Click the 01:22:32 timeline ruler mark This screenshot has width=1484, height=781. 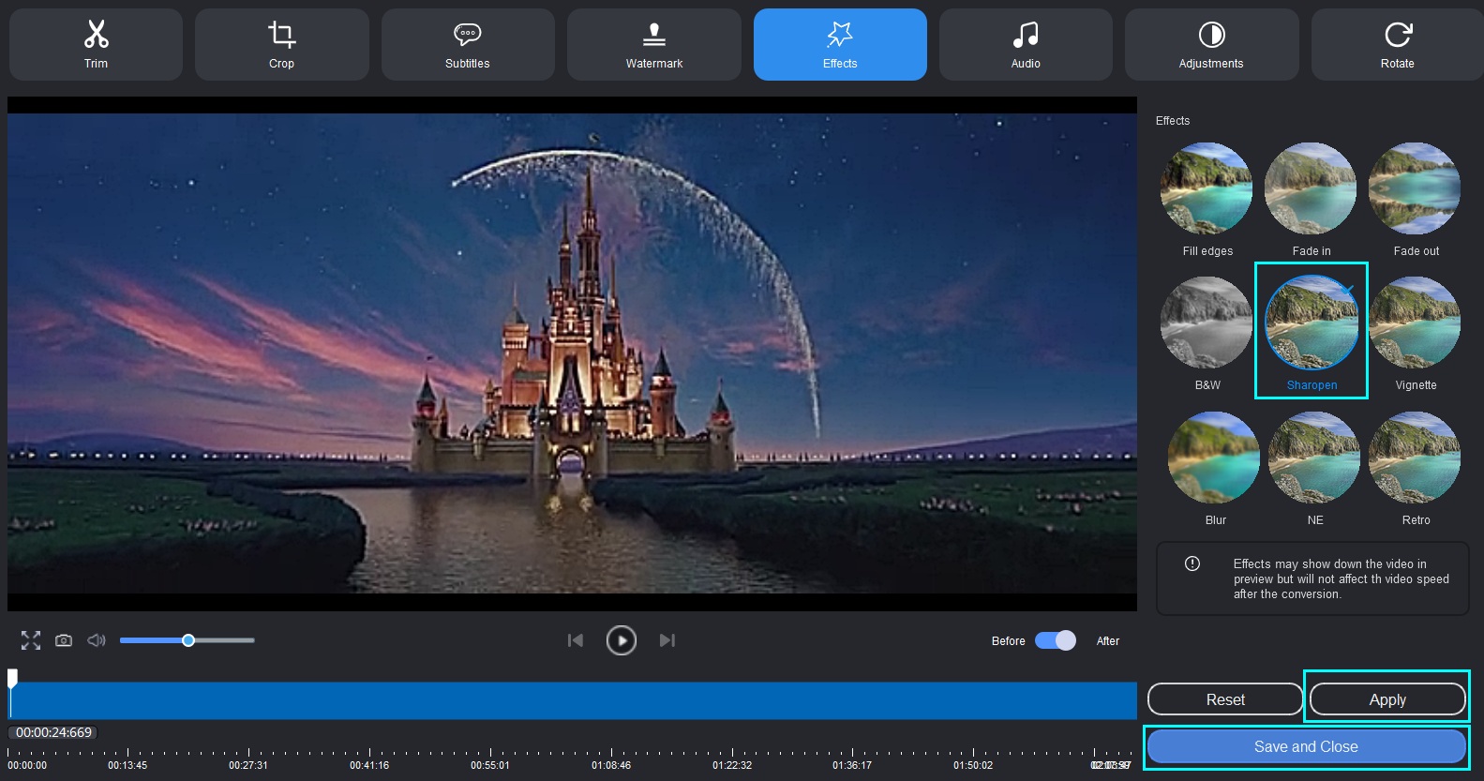pyautogui.click(x=732, y=765)
